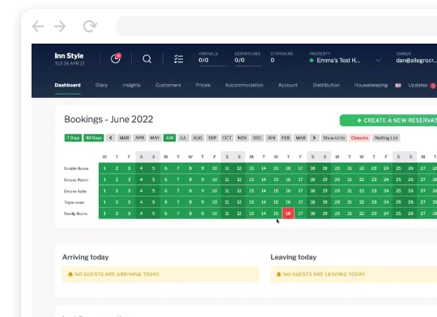Click the Double Room row label

tap(76, 168)
